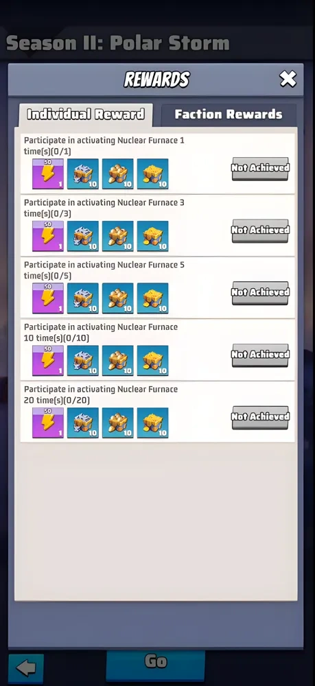Tap iron resource crate in Furnace 10 reward row
The image size is (315, 686).
[82, 361]
